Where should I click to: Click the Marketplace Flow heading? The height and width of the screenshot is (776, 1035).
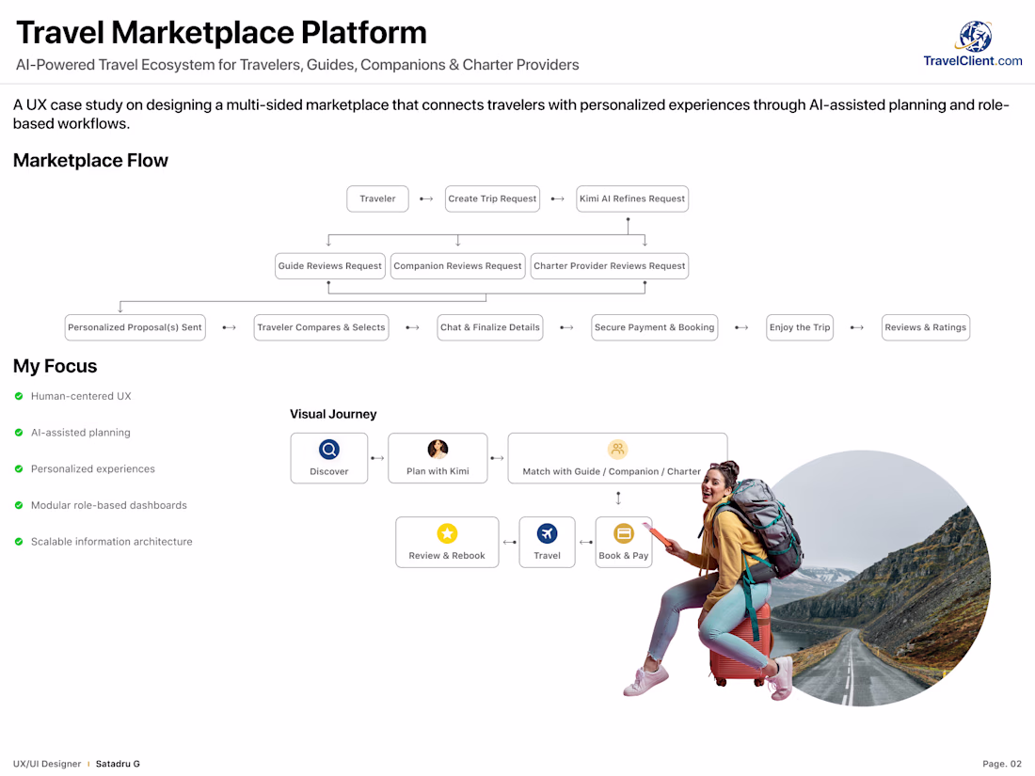pos(90,160)
